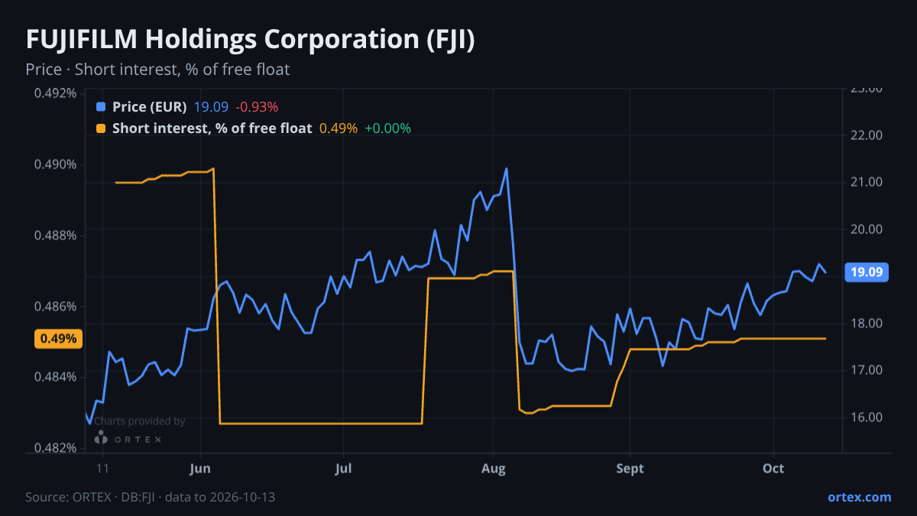
Task: Click the 0.490% left axis label
Action: 55,164
